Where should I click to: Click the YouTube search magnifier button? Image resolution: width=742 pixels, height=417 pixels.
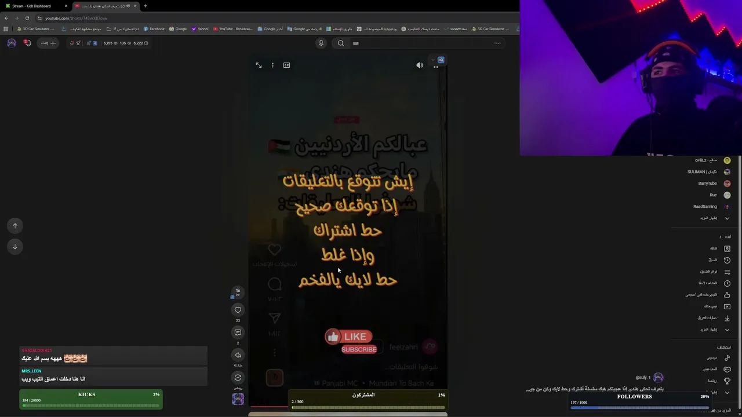pyautogui.click(x=341, y=43)
